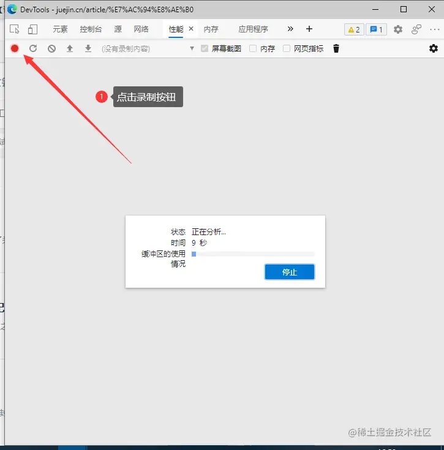Viewport: 444px width, 450px height.
Task: Switch to the 源 tab
Action: coord(118,29)
